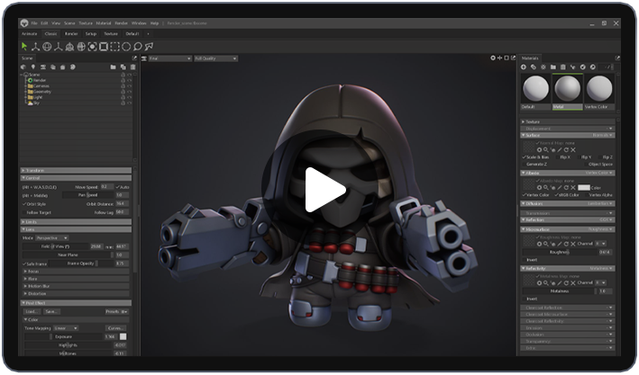Open the lens Mode Perspective dropdown
The width and height of the screenshot is (639, 375).
coord(51,238)
